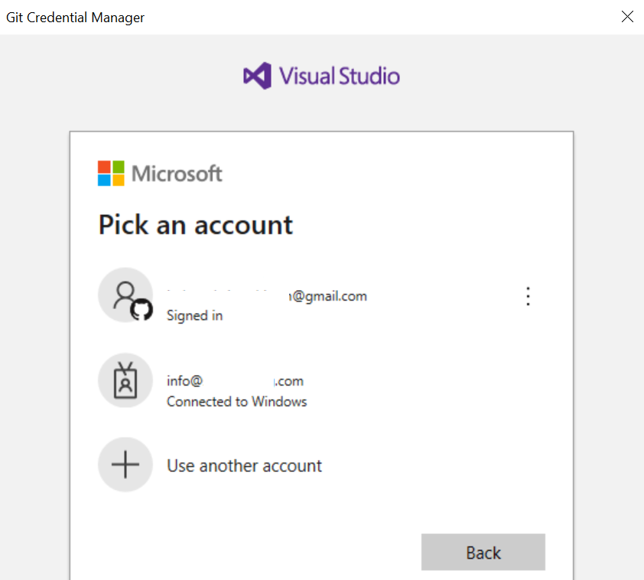Screen dimensions: 644x580
Task: Click the "Pick an account" heading
Action: [x=196, y=225]
